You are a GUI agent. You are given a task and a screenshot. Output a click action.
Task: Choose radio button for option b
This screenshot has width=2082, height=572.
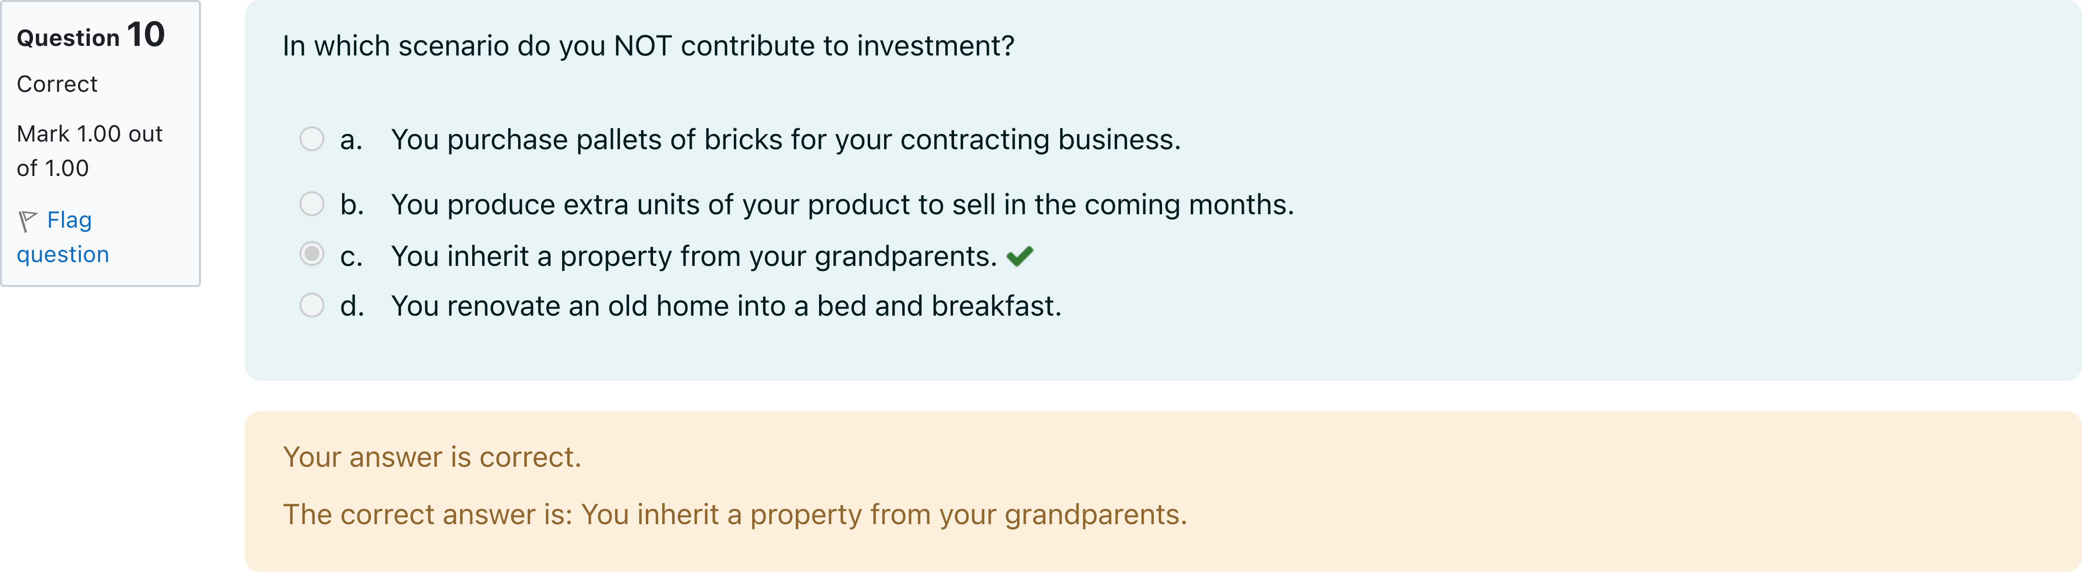tap(311, 204)
